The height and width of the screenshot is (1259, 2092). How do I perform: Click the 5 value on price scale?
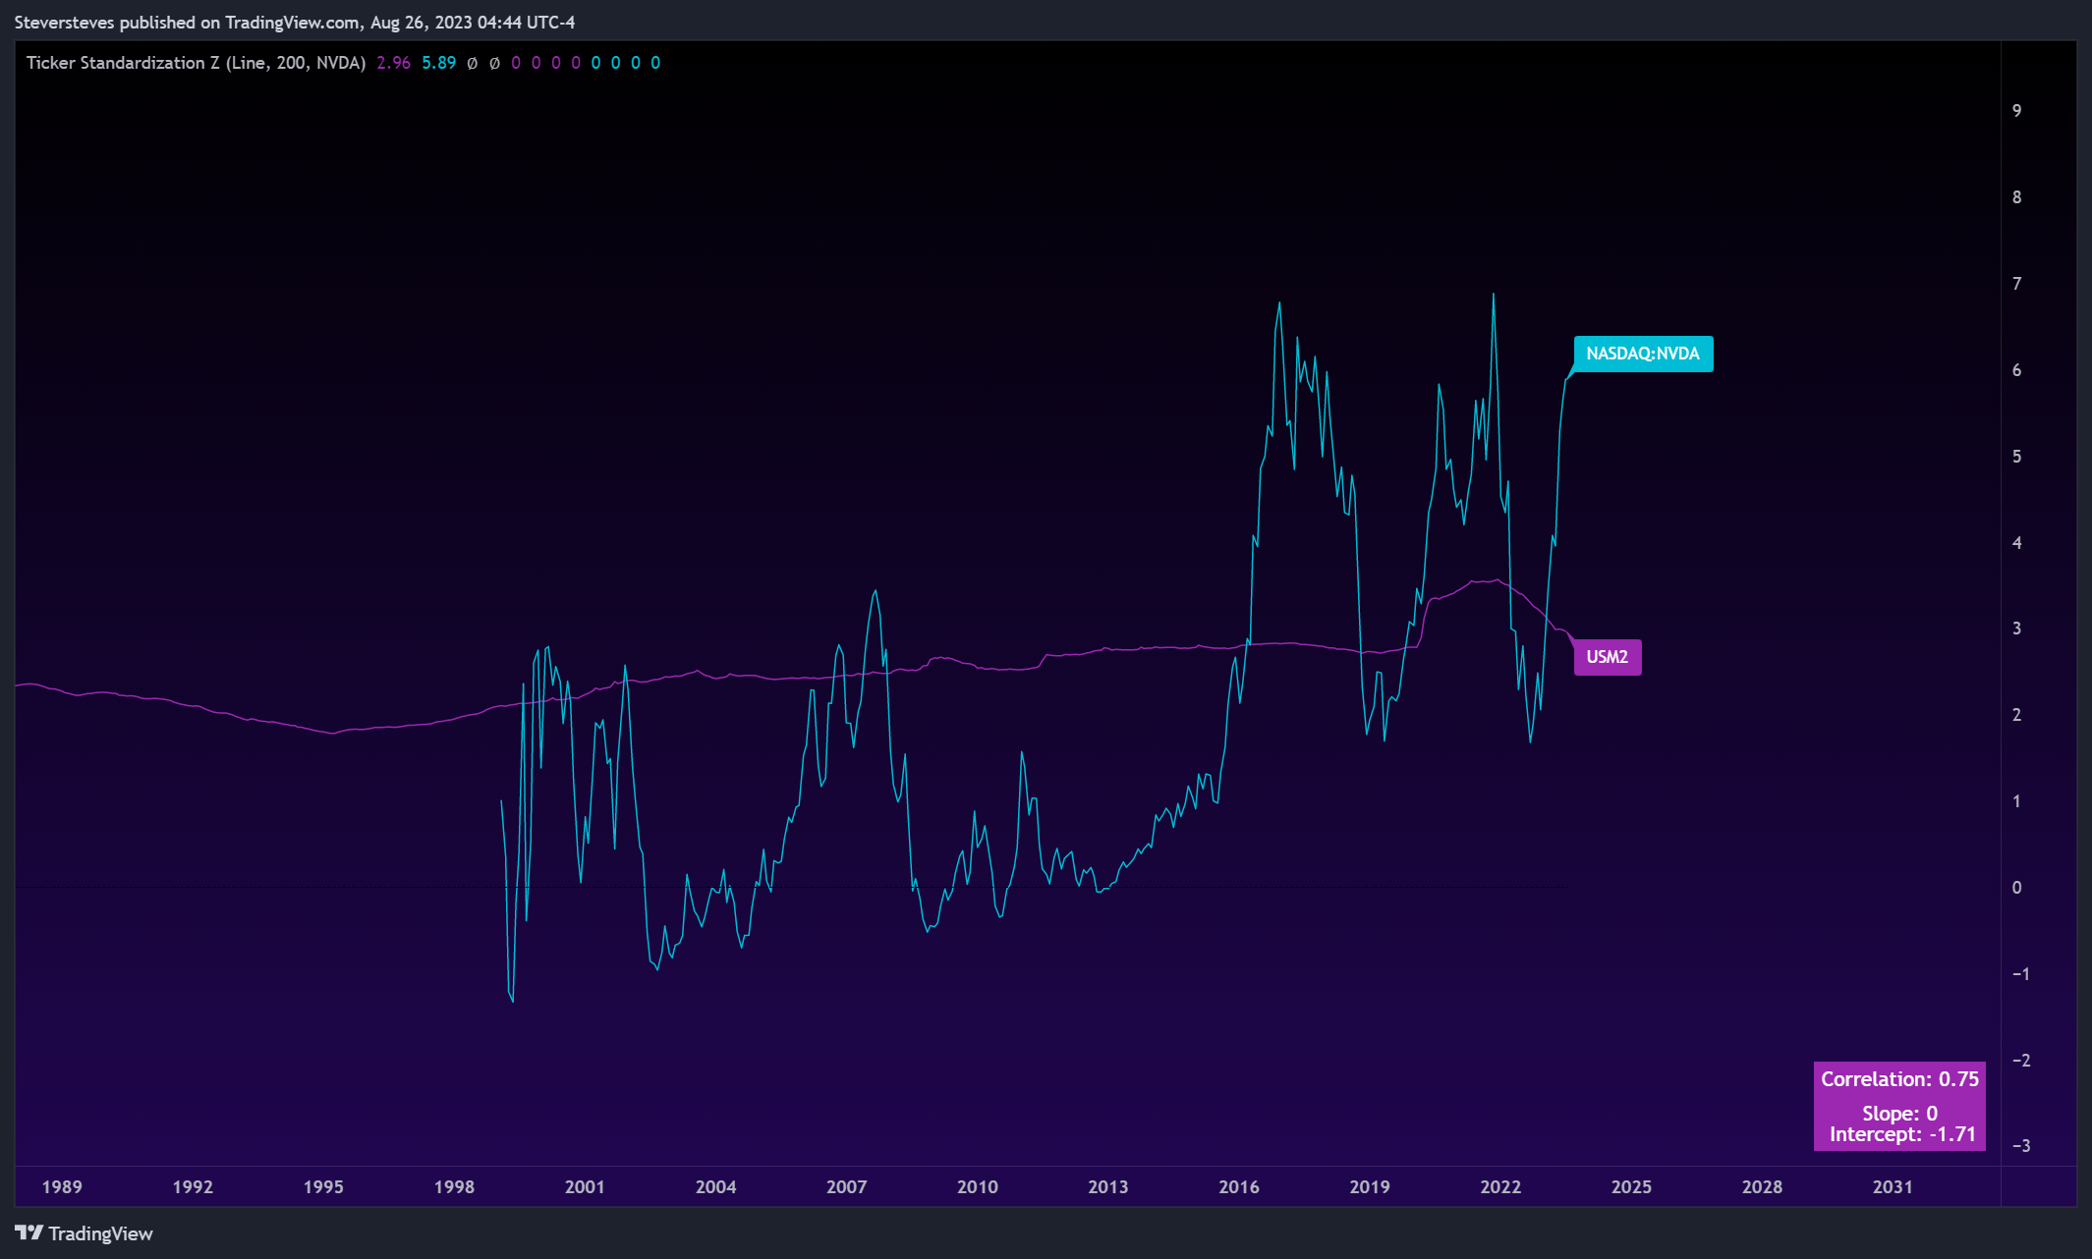[x=2016, y=457]
